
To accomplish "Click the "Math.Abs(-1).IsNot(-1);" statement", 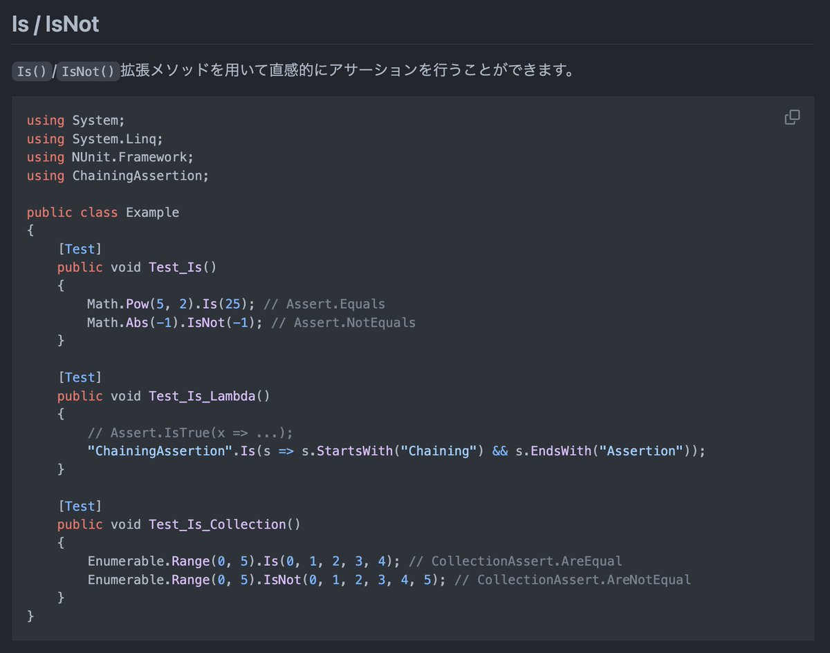I will pyautogui.click(x=175, y=323).
